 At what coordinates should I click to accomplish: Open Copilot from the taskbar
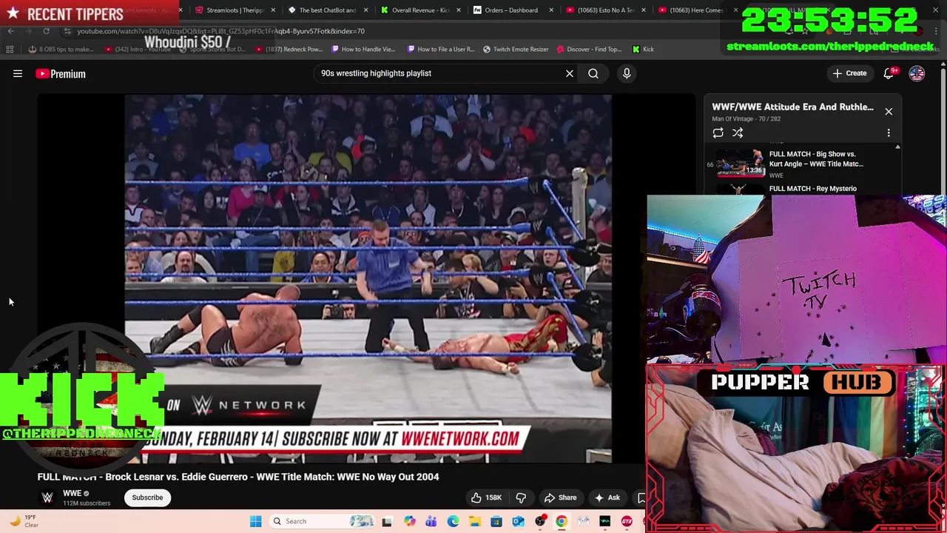coord(409,521)
